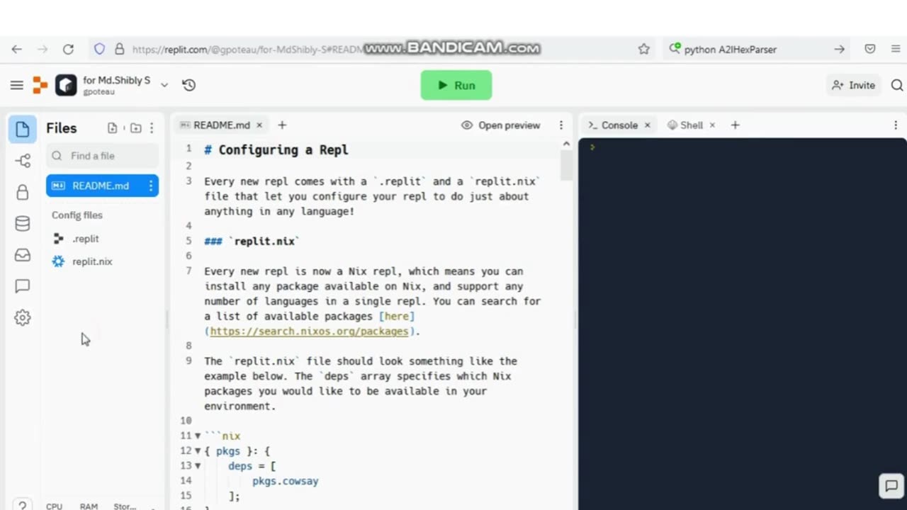Open Database sidebar icon

23,224
